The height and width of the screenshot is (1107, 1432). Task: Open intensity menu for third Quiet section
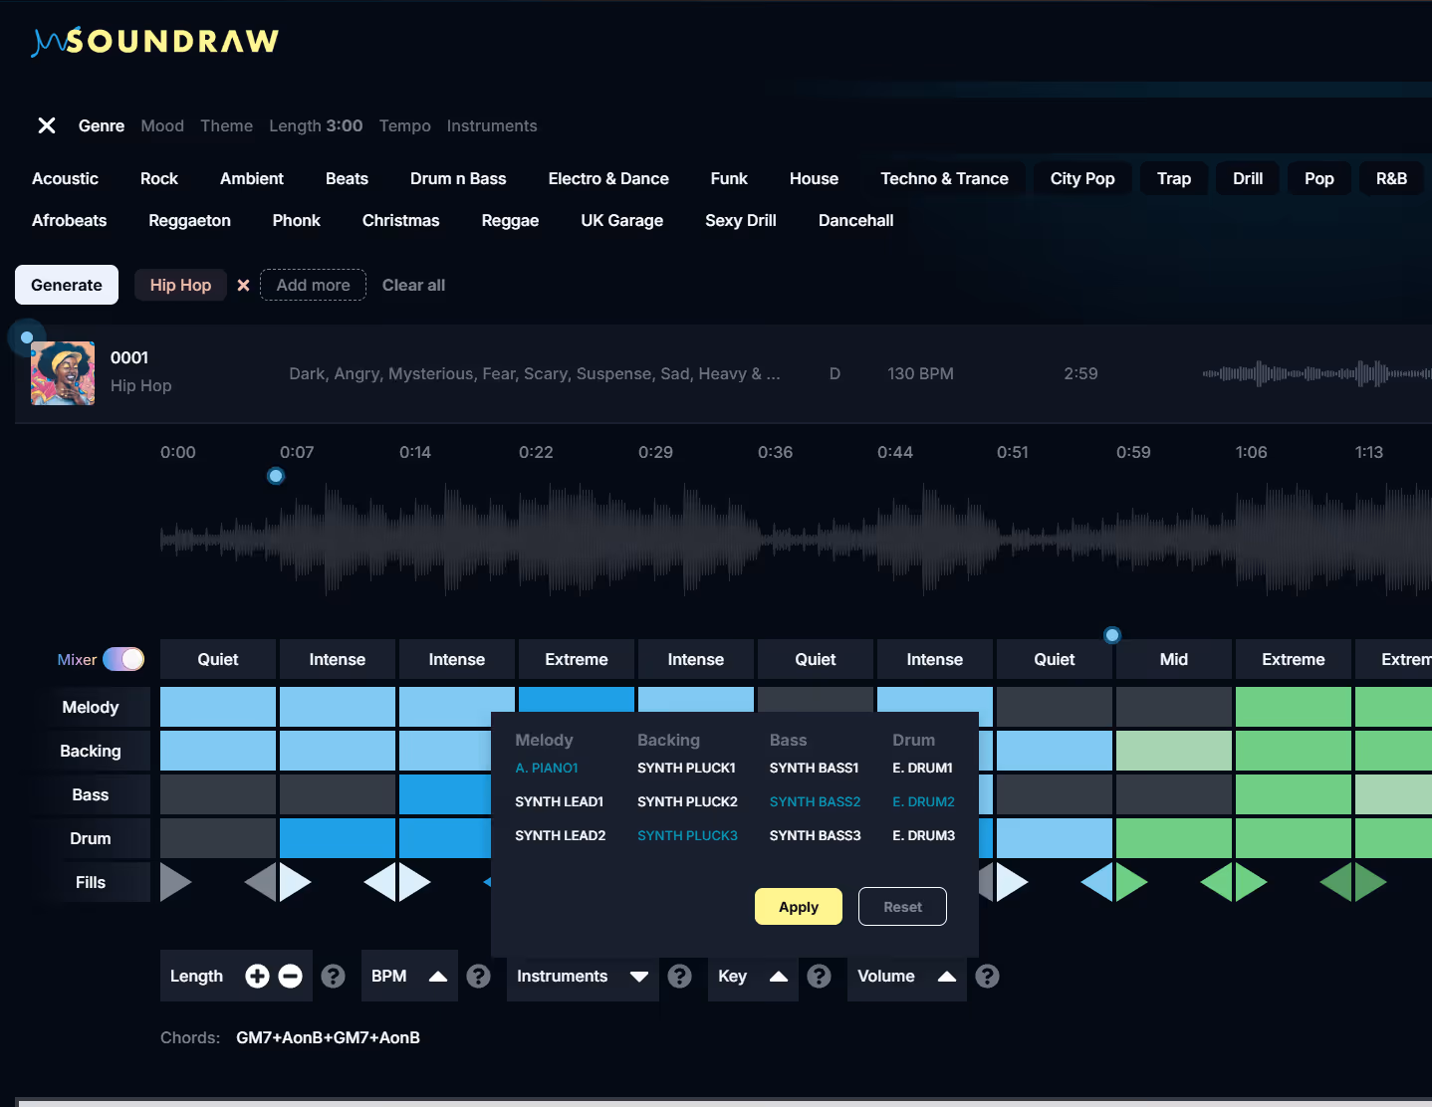tap(1055, 659)
